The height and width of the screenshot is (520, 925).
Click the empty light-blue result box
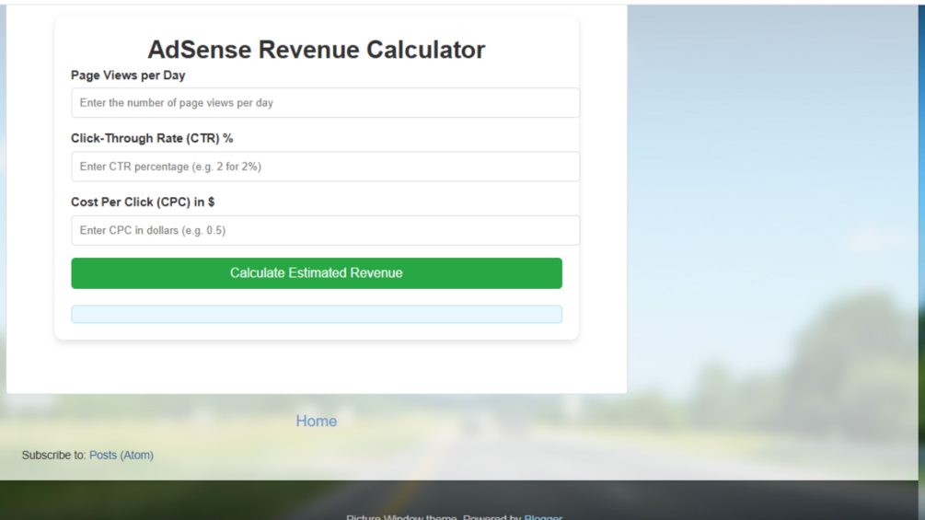[317, 314]
